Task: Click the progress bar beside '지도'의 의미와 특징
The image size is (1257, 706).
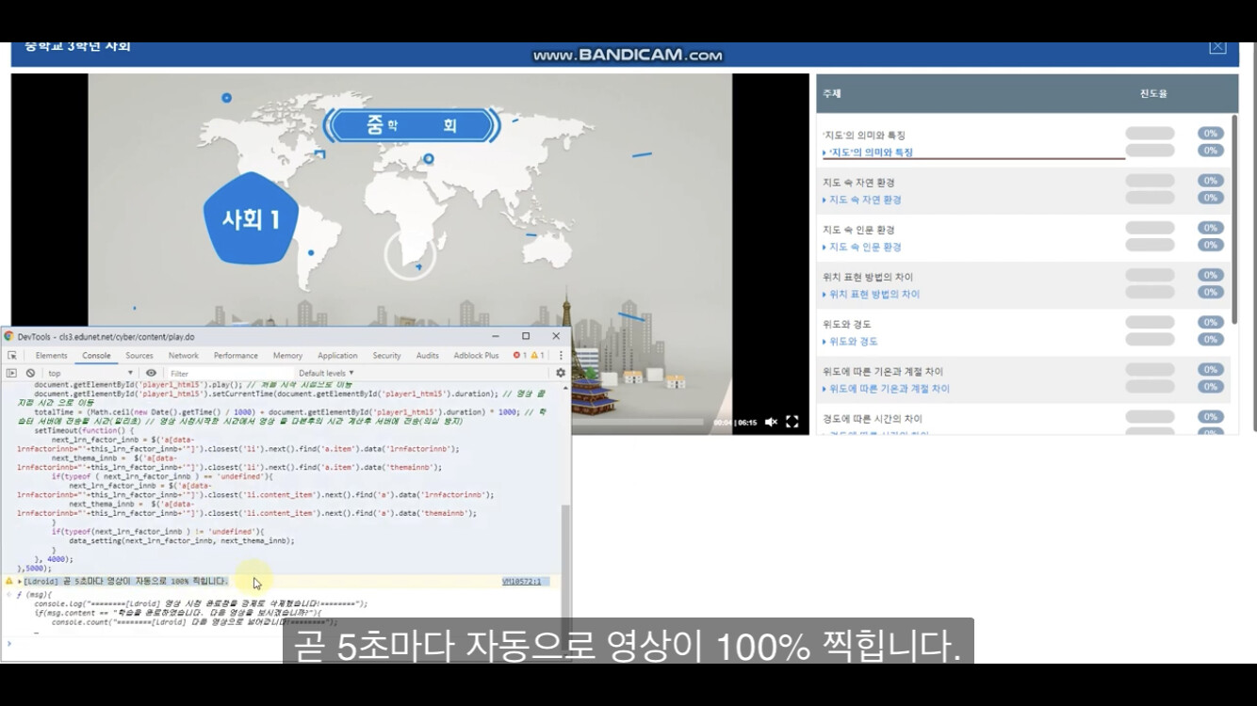Action: click(x=1151, y=133)
